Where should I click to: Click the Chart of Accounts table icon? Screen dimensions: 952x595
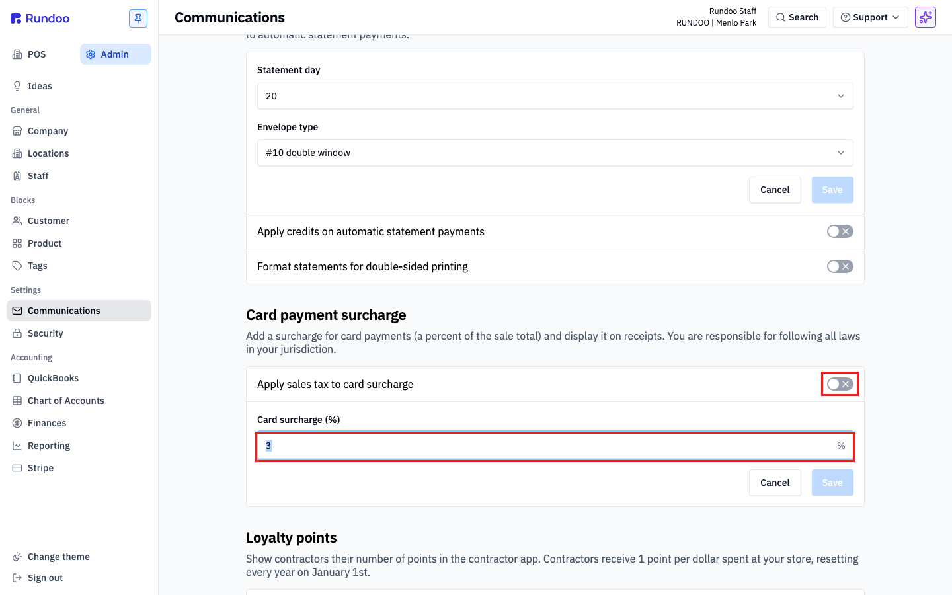click(17, 401)
